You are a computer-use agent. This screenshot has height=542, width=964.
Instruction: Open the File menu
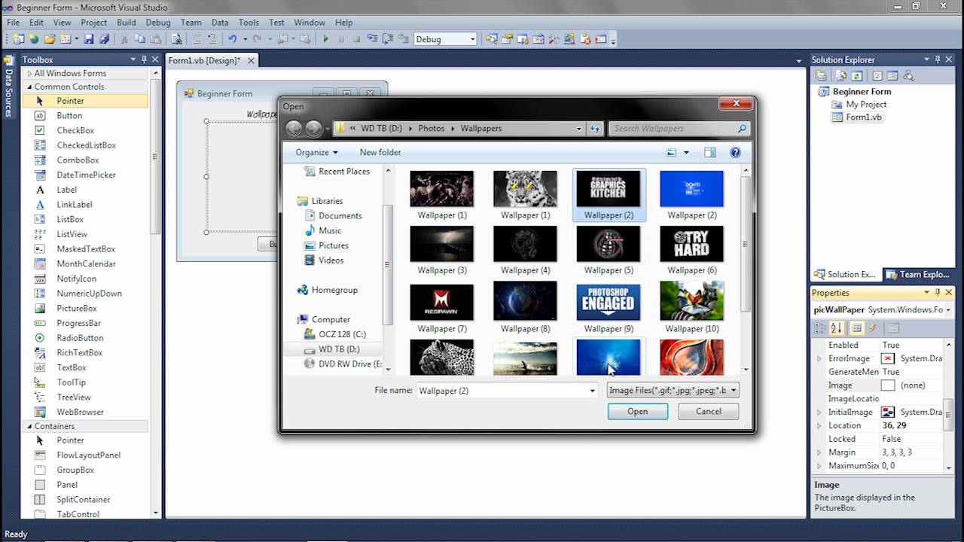coord(14,23)
